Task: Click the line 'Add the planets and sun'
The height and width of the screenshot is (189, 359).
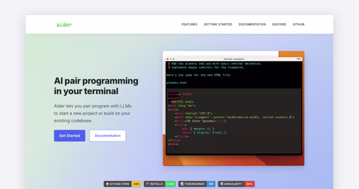Action: 216,64
